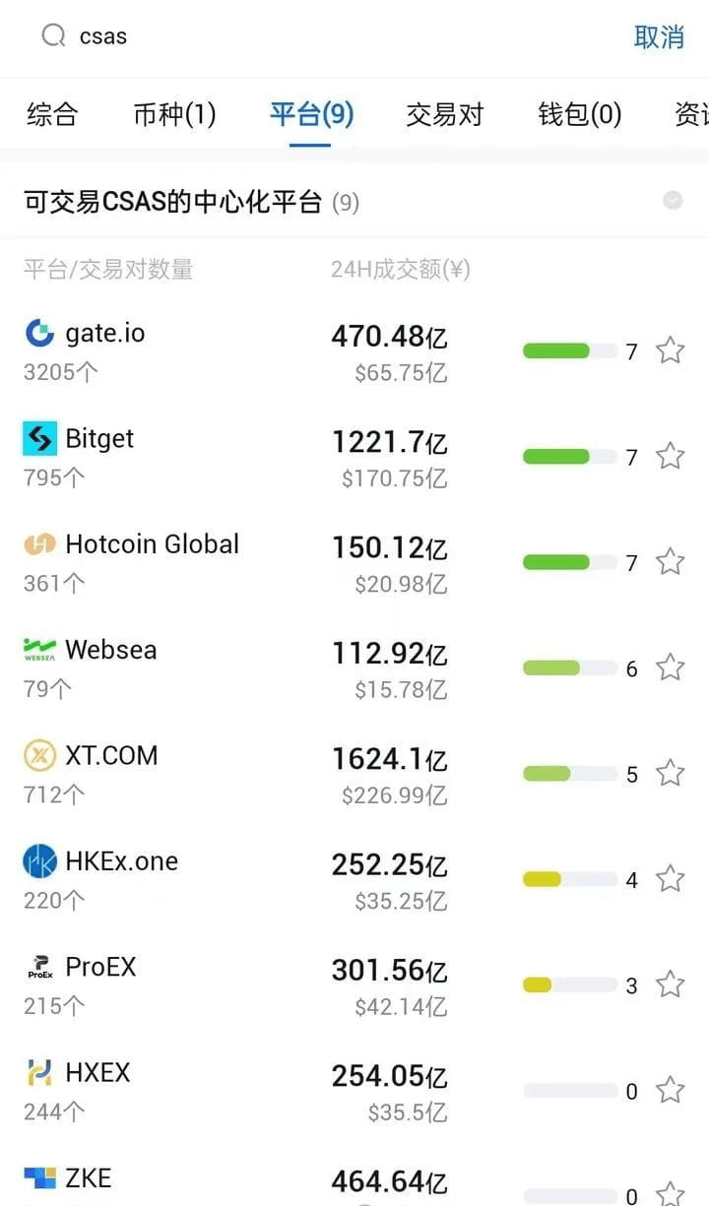The width and height of the screenshot is (709, 1206).
Task: Select the HKEx.one logo icon
Action: click(39, 861)
